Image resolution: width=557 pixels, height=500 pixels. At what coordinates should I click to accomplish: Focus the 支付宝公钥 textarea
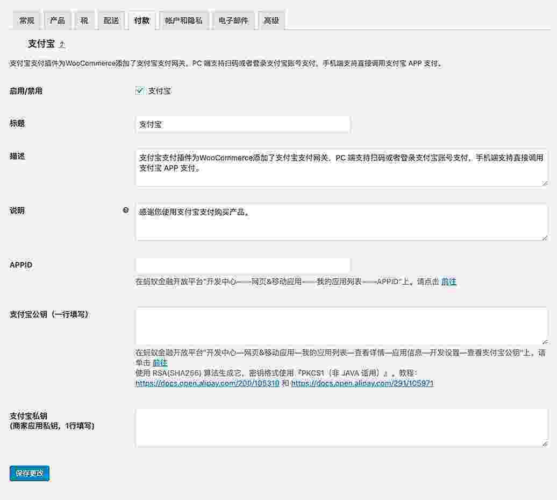[x=342, y=326]
